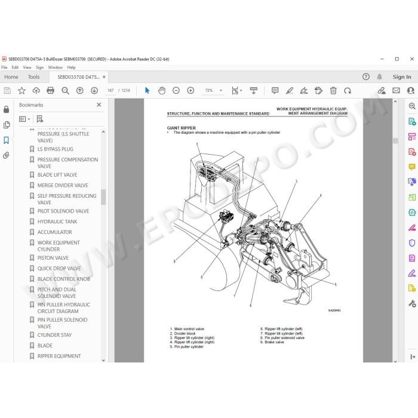Image resolution: width=418 pixels, height=418 pixels.
Task: Click the Sign In button
Action: coord(402,77)
